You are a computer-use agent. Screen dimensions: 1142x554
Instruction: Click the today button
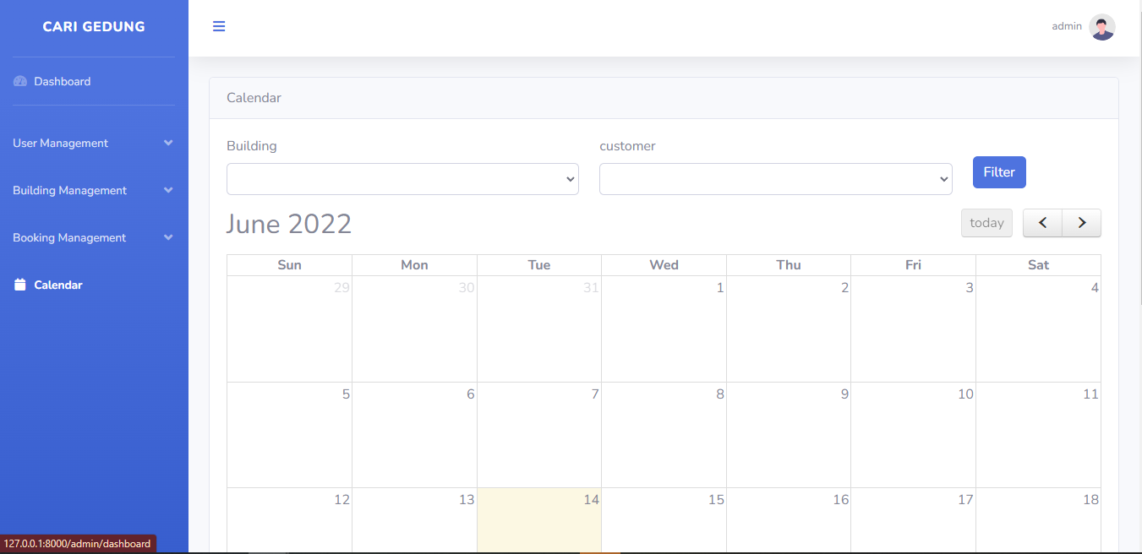986,223
